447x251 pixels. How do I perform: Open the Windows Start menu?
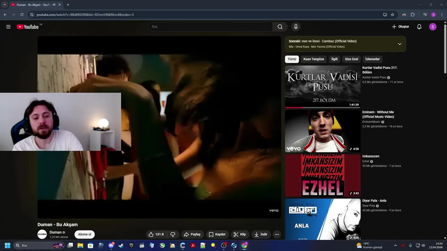(x=7, y=245)
